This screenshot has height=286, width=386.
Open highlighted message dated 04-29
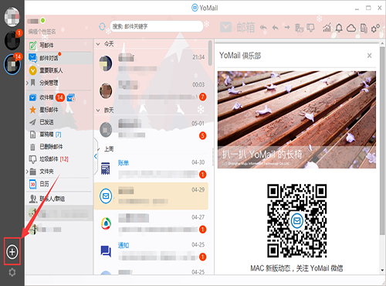click(x=151, y=196)
